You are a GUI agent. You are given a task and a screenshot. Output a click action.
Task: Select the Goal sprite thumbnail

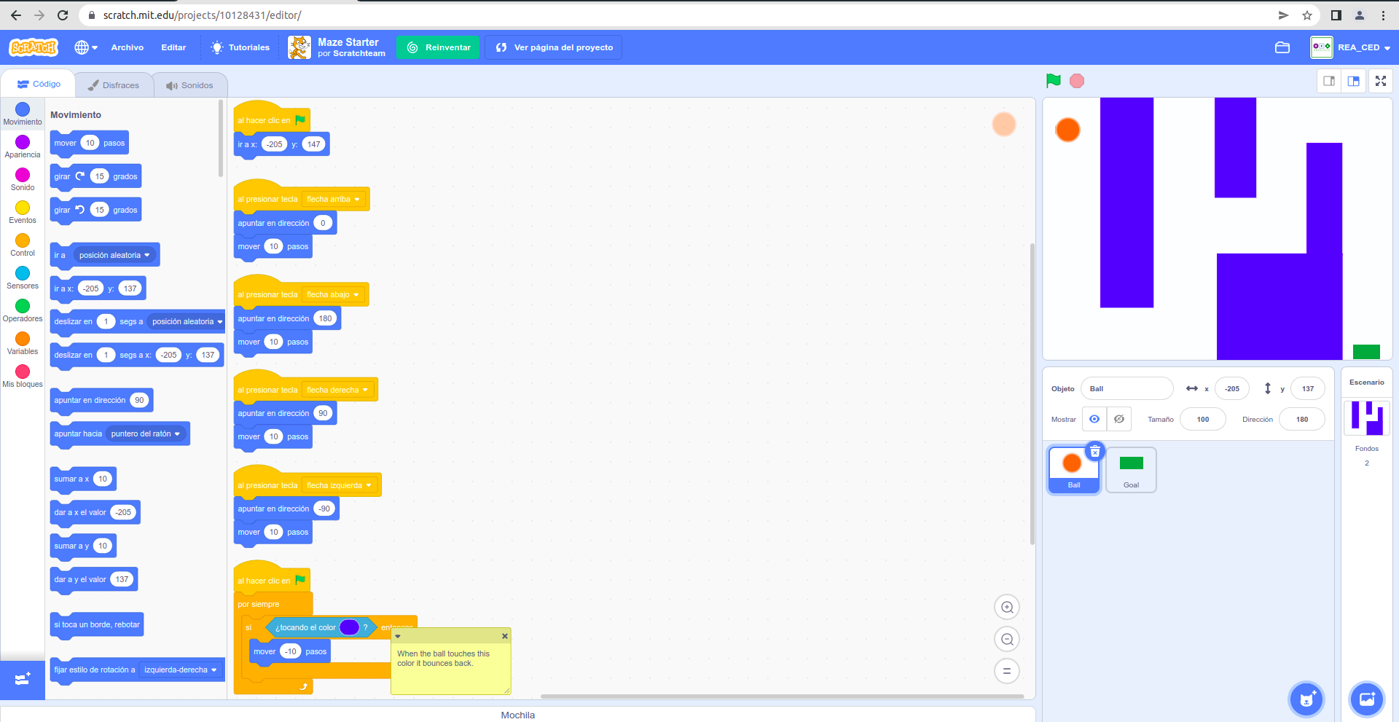click(x=1131, y=470)
